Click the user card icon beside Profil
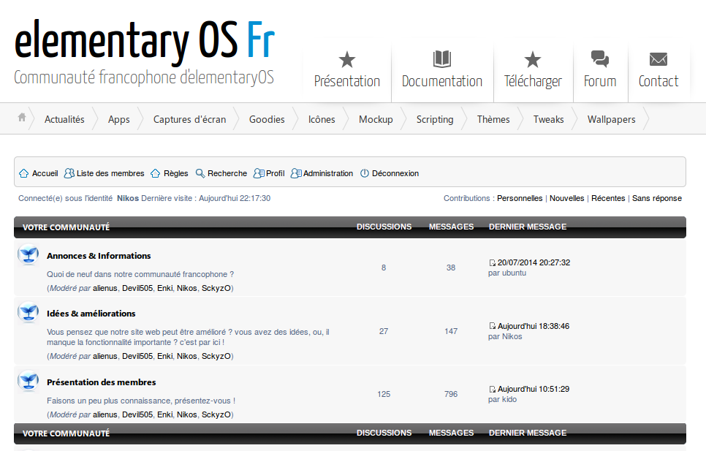 (259, 173)
